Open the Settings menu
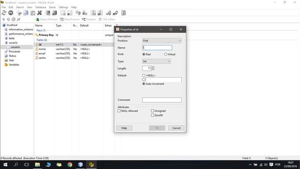The image size is (300, 169). coord(63,8)
